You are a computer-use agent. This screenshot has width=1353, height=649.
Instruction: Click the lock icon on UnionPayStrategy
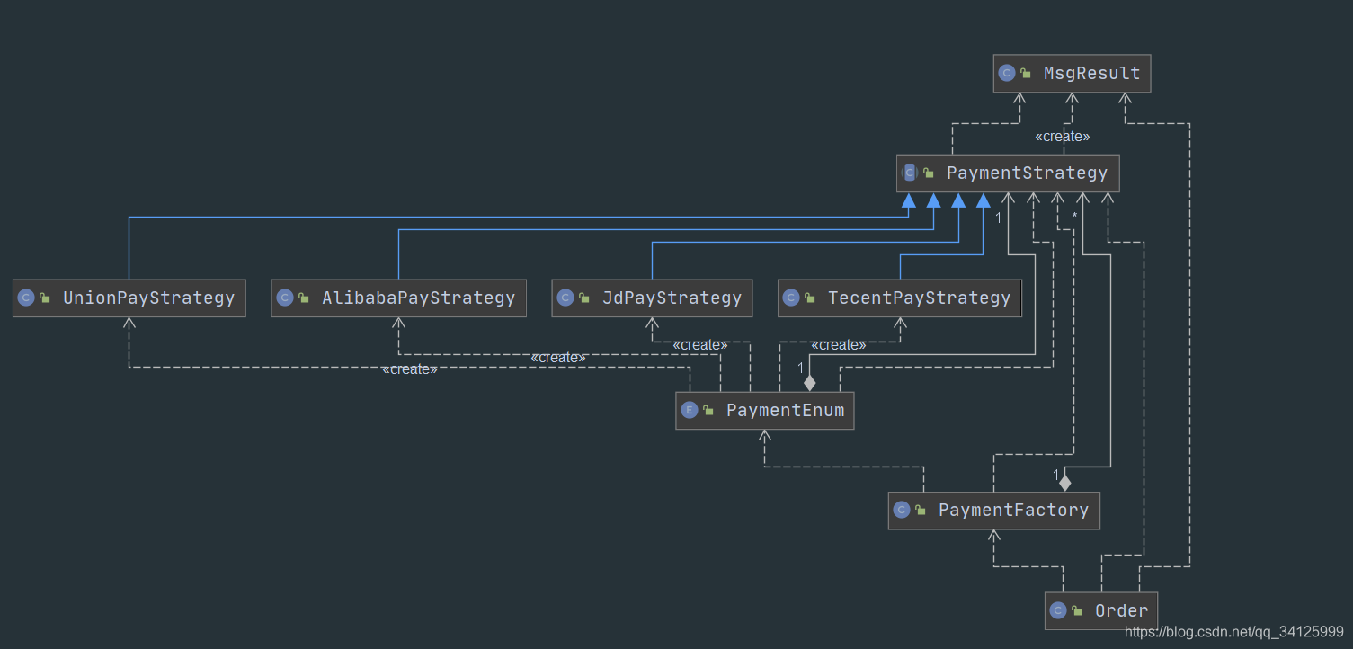[x=45, y=298]
